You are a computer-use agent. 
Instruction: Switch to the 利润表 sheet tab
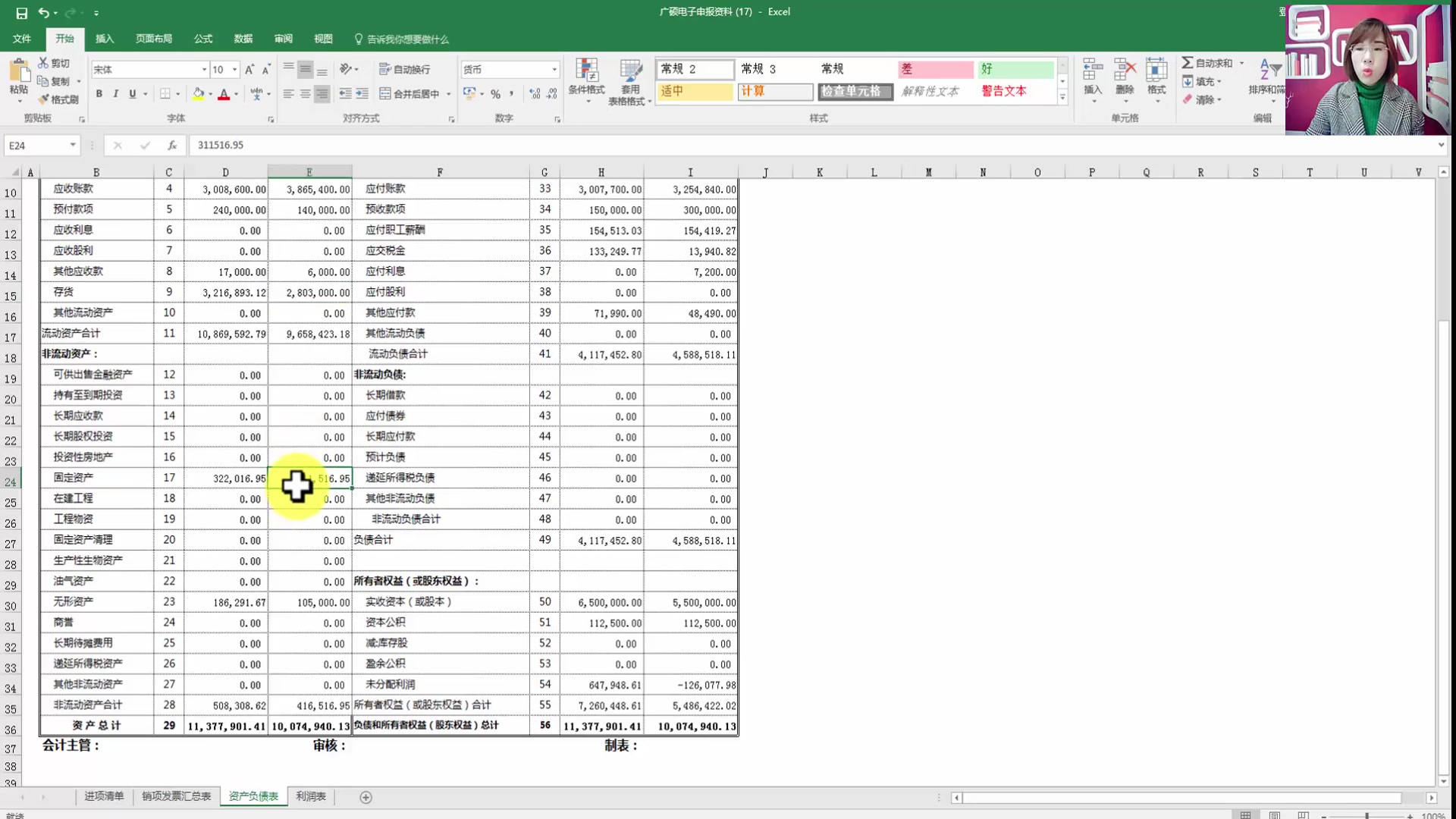[x=311, y=796]
